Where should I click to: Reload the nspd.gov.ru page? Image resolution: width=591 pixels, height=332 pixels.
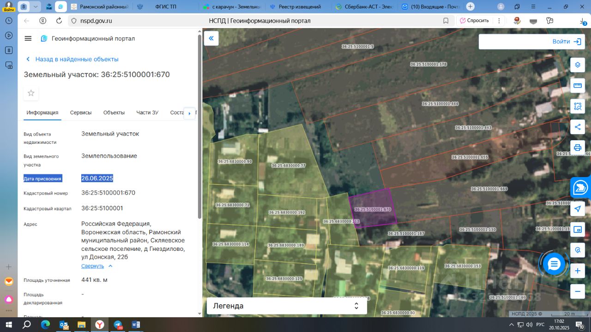click(59, 21)
